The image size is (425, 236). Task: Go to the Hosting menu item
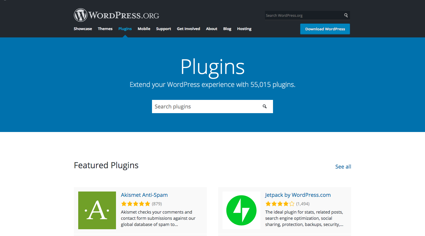[x=244, y=29]
